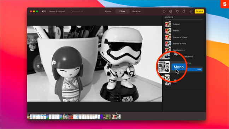Select the Spectaculaire filter label
The height and width of the screenshot is (129, 229).
[179, 50]
